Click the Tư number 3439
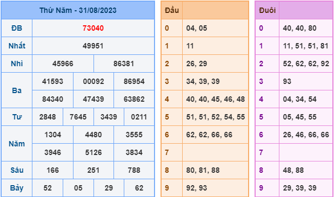 109,117
